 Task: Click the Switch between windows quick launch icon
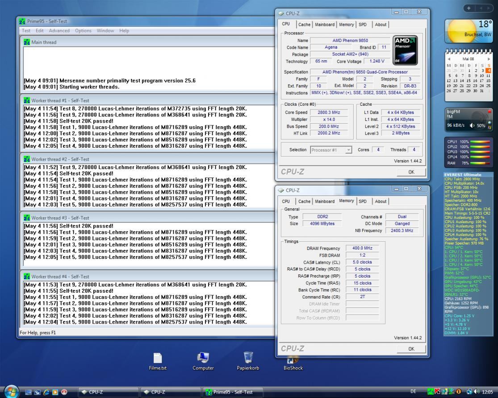click(37, 392)
